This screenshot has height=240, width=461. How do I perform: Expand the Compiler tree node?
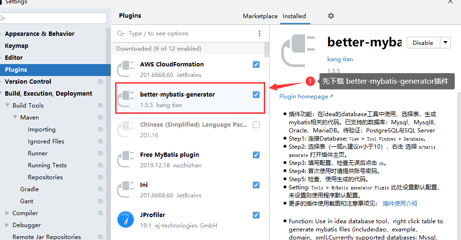pos(7,213)
